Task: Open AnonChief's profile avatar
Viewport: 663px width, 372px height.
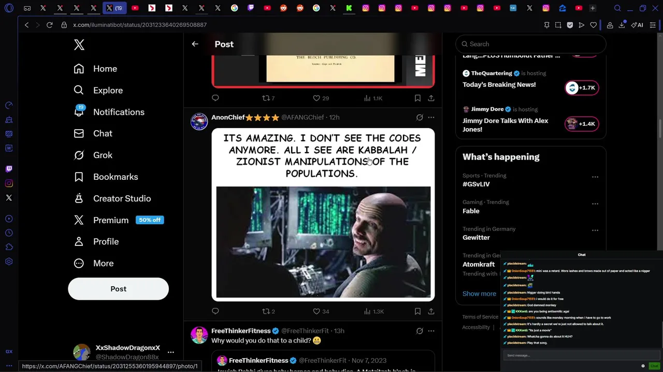Action: [x=199, y=122]
